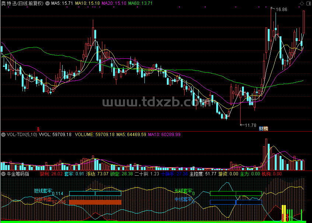Screen dimensions: 312x223
Task: Select the MA60: 13.71 label
Action: (x=140, y=3)
